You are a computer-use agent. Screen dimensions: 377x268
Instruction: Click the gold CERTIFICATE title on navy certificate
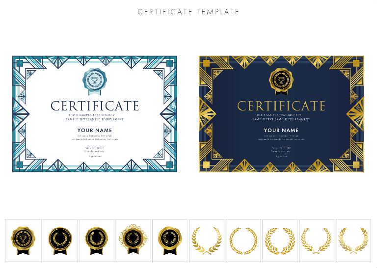click(x=281, y=106)
